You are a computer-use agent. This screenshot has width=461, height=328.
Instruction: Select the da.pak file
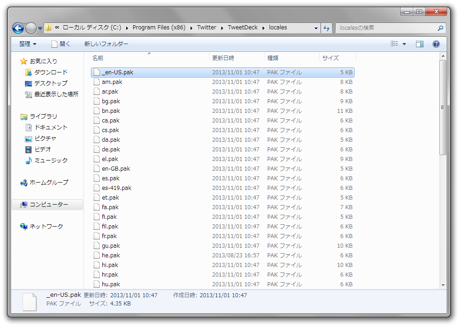click(x=223, y=140)
